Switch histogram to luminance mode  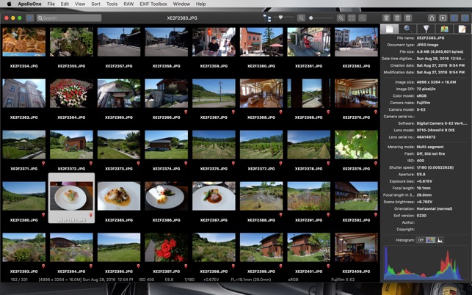tap(440, 240)
